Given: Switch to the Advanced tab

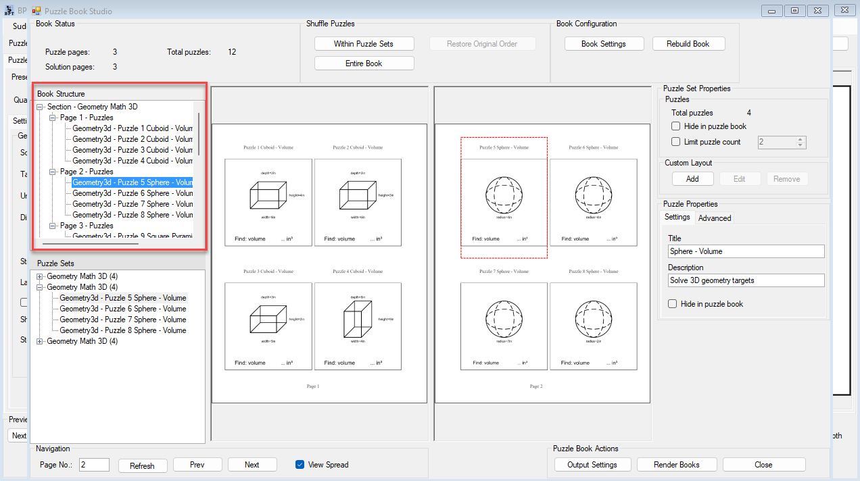Looking at the screenshot, I should coord(715,218).
